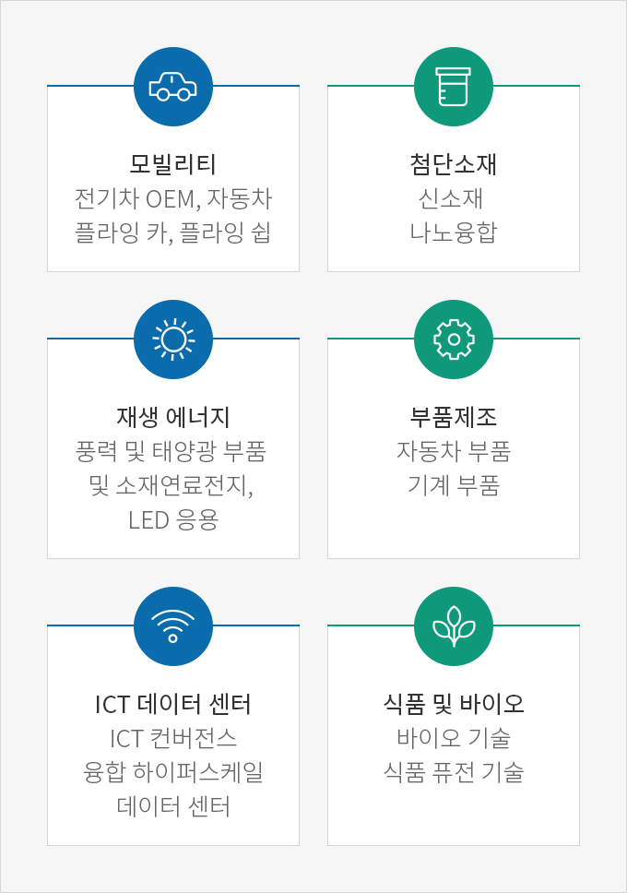Click the 재생 에너지 title
The width and height of the screenshot is (627, 893).
(173, 417)
